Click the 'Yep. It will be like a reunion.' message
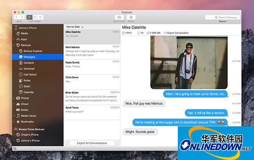This screenshot has width=254, height=160. click(x=206, y=113)
